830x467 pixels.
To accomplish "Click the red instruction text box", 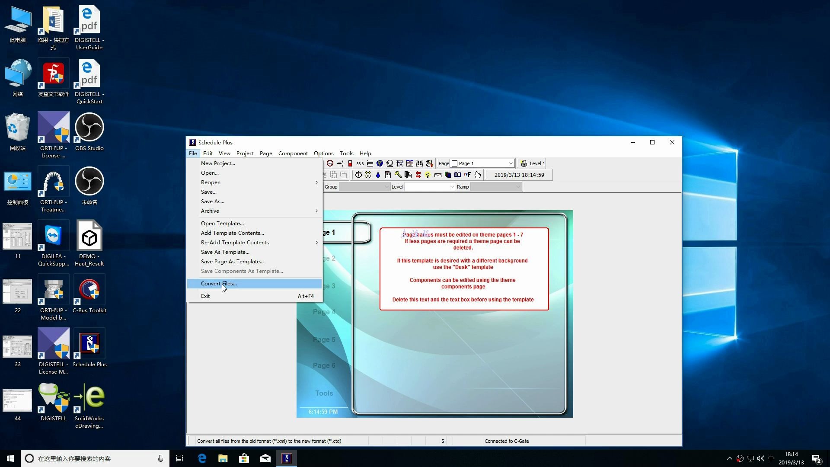I will pos(464,269).
